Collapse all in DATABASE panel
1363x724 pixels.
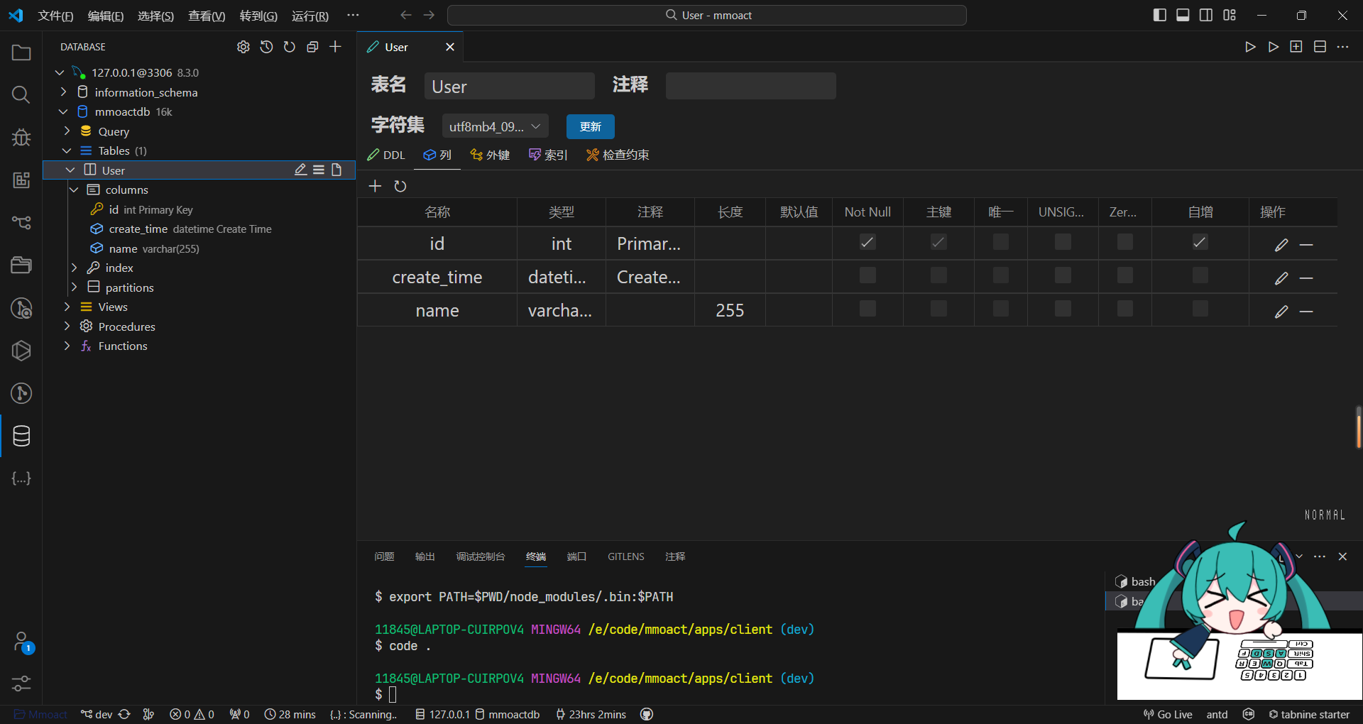tap(312, 47)
